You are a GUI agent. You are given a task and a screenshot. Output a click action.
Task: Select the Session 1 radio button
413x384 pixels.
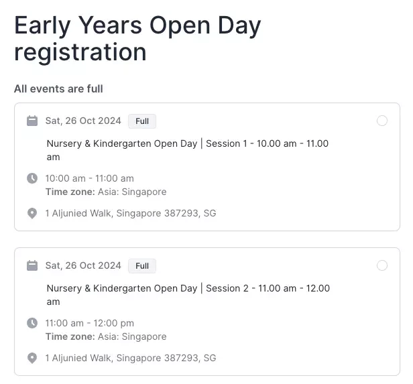(382, 121)
